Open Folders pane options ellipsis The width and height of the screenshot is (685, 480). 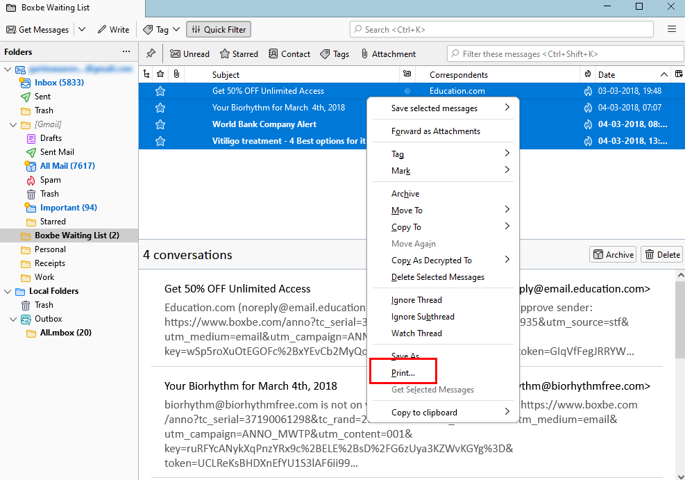click(x=126, y=51)
